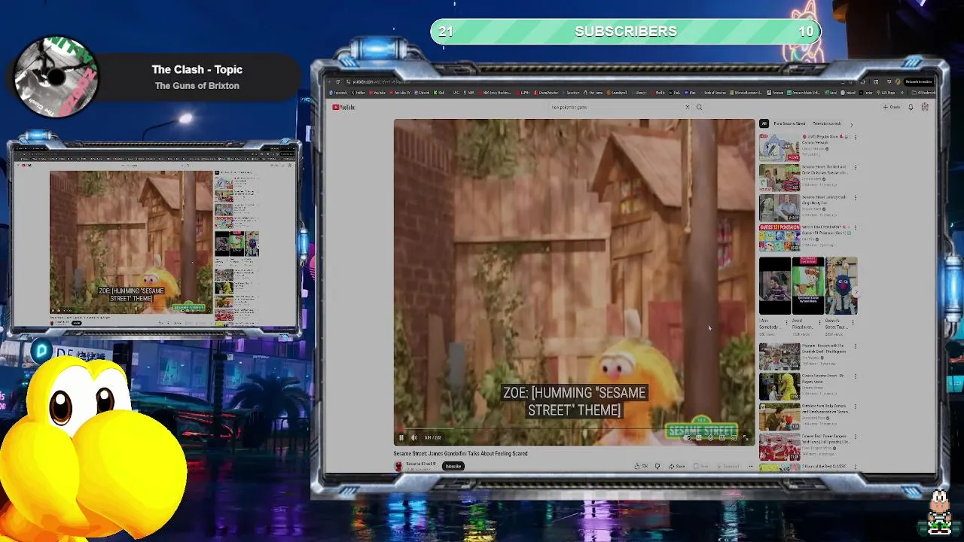The image size is (964, 542).
Task: Toggle closed captions in the player
Action: coord(699,438)
